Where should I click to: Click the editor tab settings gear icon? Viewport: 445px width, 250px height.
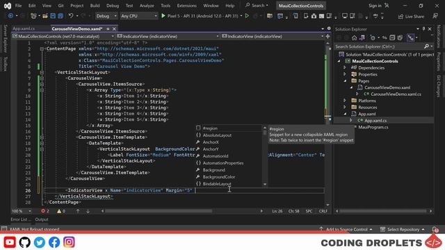tap(329, 28)
